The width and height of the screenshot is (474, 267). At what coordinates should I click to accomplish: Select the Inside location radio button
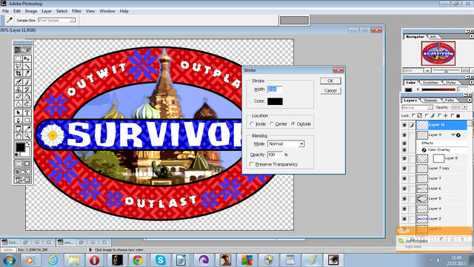(x=252, y=124)
